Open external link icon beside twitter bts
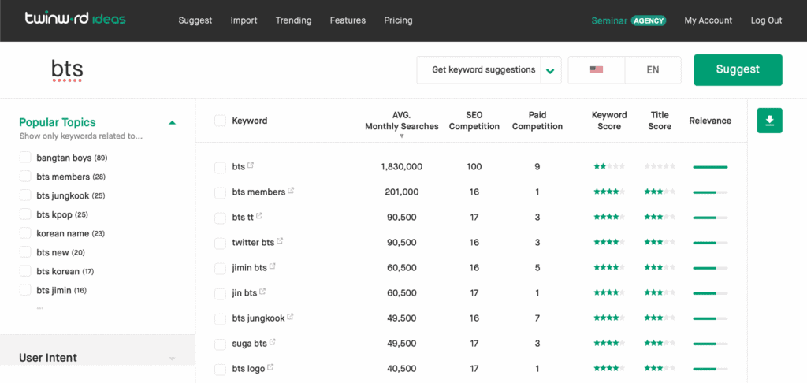 pos(280,241)
